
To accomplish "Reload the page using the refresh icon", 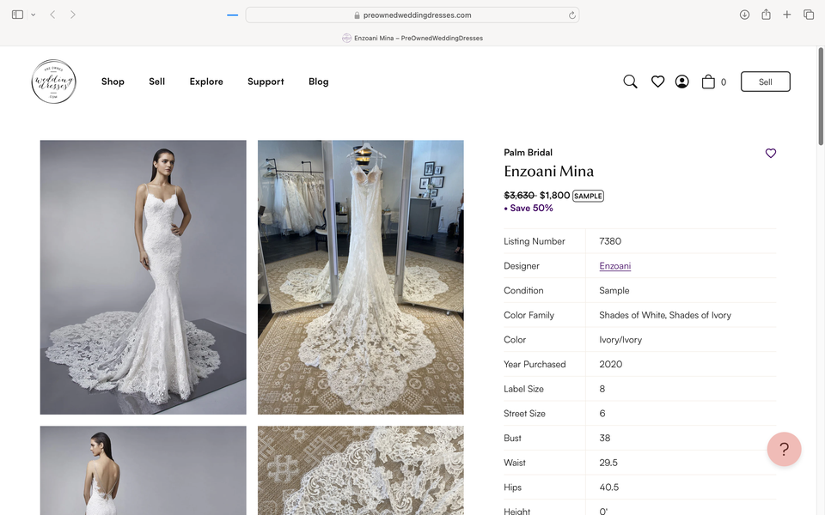I will (x=572, y=15).
